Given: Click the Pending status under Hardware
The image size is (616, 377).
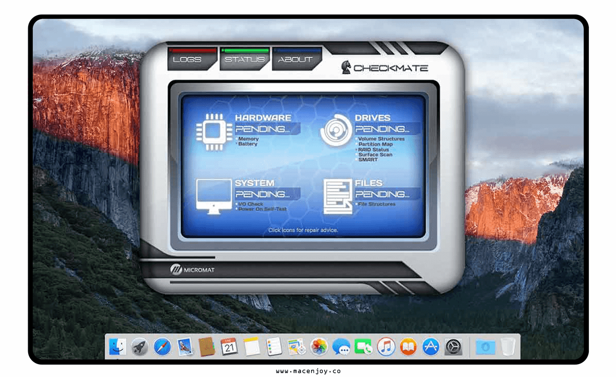Looking at the screenshot, I should [267, 129].
